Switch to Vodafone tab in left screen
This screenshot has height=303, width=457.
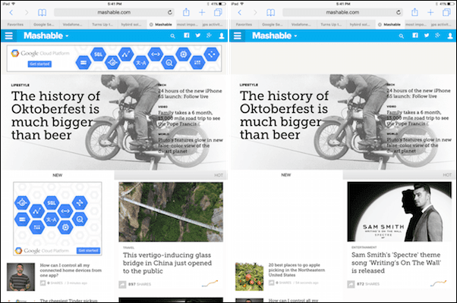click(73, 24)
